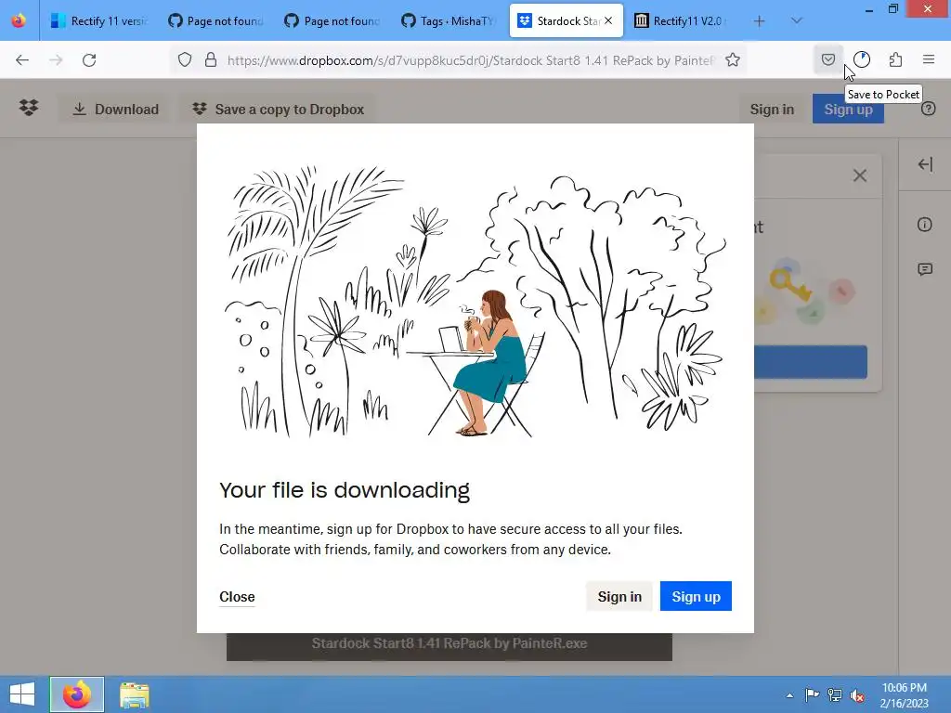Open the Firefox downloads progress icon
The image size is (951, 713).
point(862,59)
